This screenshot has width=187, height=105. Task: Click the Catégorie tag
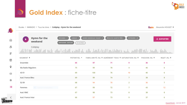[133, 38]
